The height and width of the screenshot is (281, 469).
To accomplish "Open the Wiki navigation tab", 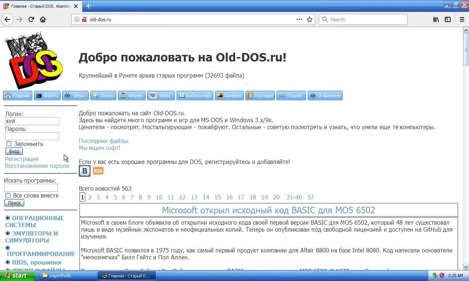I will click(x=161, y=95).
